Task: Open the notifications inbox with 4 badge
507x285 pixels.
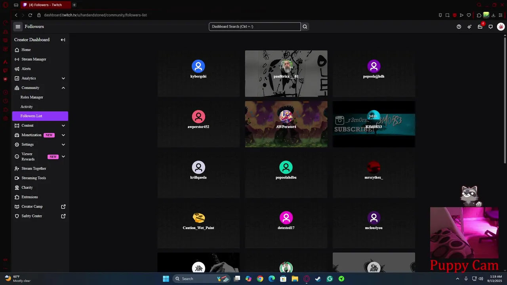Action: click(x=480, y=27)
